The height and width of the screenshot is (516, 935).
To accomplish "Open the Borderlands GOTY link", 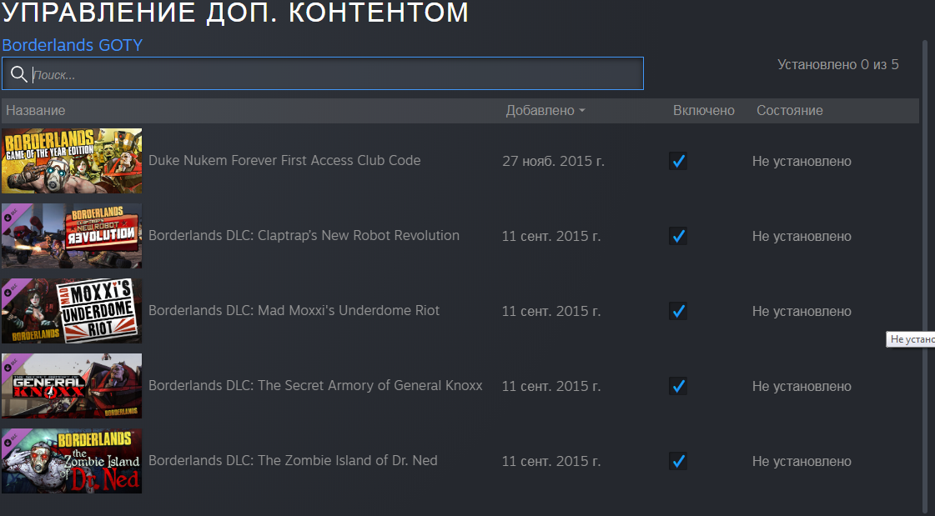I will 73,45.
